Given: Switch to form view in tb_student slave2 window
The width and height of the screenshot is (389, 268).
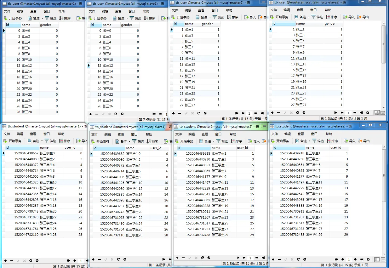Looking at the screenshot, I should point(383,259).
